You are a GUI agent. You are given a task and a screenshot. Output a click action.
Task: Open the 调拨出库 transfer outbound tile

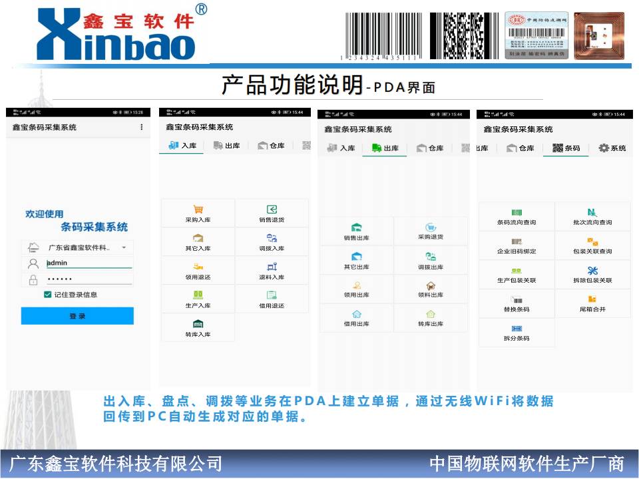click(x=431, y=260)
